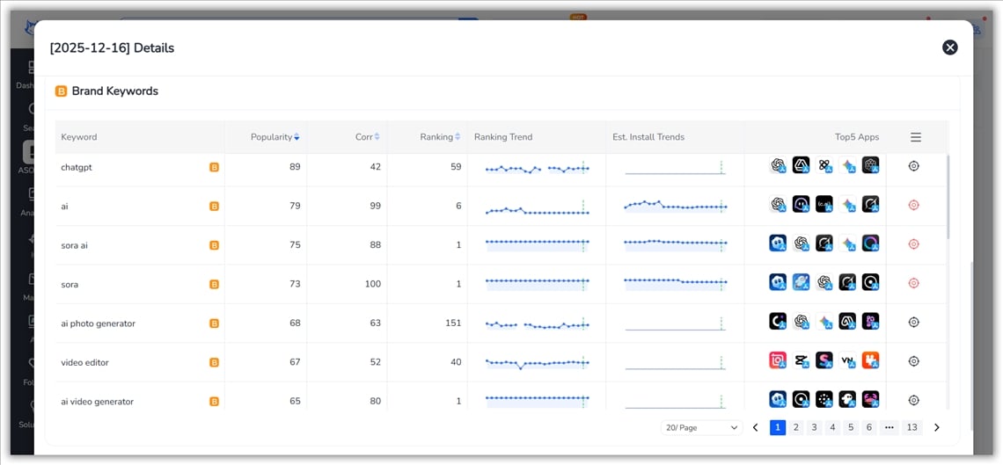This screenshot has width=1003, height=465.
Task: Open the column settings hamburger menu icon
Action: point(916,137)
